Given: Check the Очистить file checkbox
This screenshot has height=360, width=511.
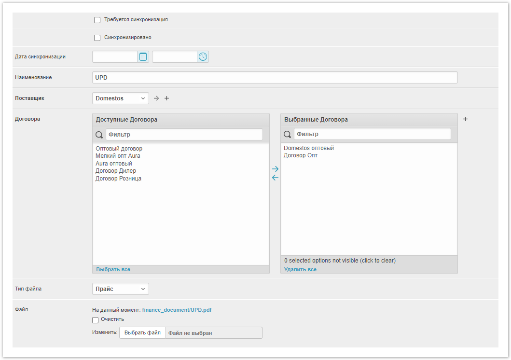Looking at the screenshot, I should [x=95, y=320].
